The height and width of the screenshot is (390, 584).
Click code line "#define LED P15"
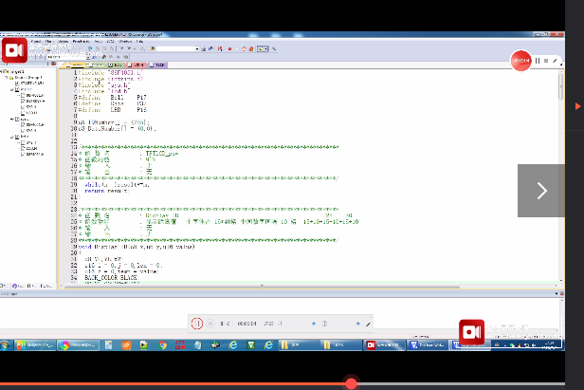(113, 110)
